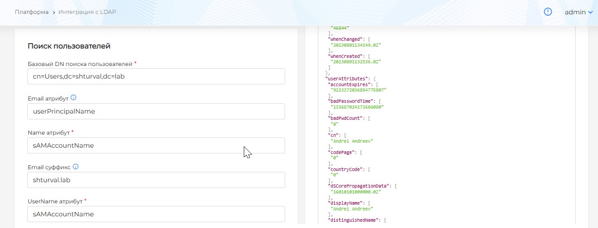Go to Платформа breadcrumb link
Viewport: 598px width, 228px height.
(x=31, y=12)
